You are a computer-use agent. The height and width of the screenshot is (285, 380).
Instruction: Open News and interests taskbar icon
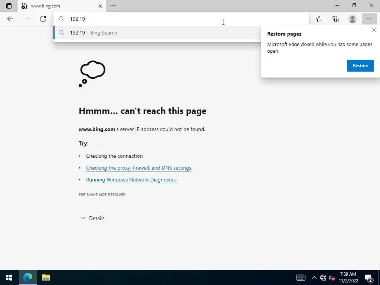(x=301, y=278)
